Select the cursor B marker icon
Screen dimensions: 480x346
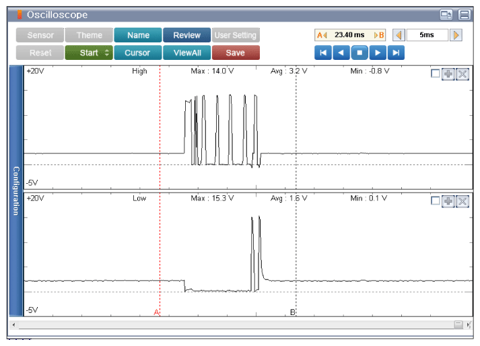coord(379,35)
